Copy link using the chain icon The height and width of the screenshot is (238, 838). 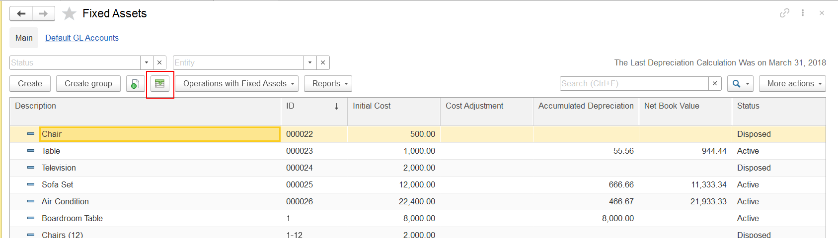784,13
